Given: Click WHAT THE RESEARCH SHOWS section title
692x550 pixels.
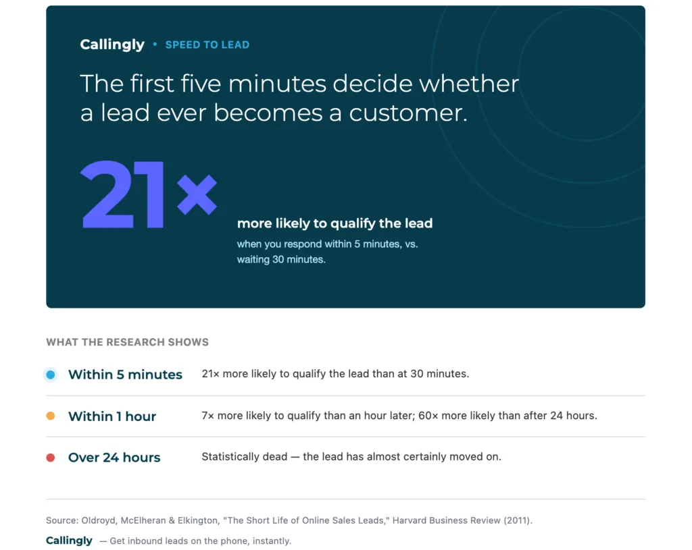Looking at the screenshot, I should tap(128, 342).
